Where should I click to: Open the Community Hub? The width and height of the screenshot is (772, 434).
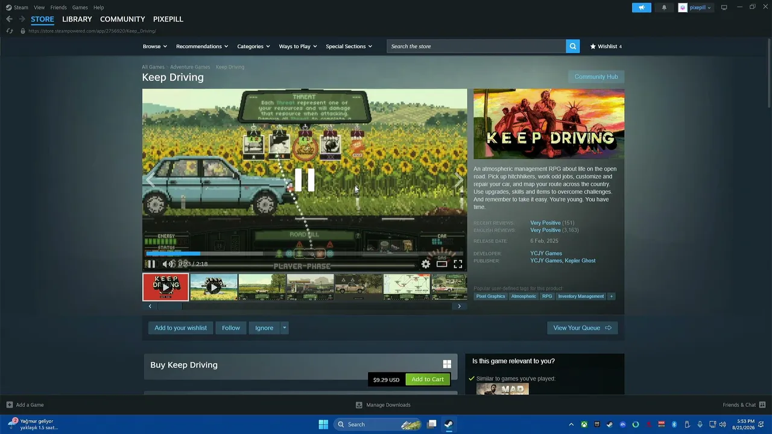(596, 77)
